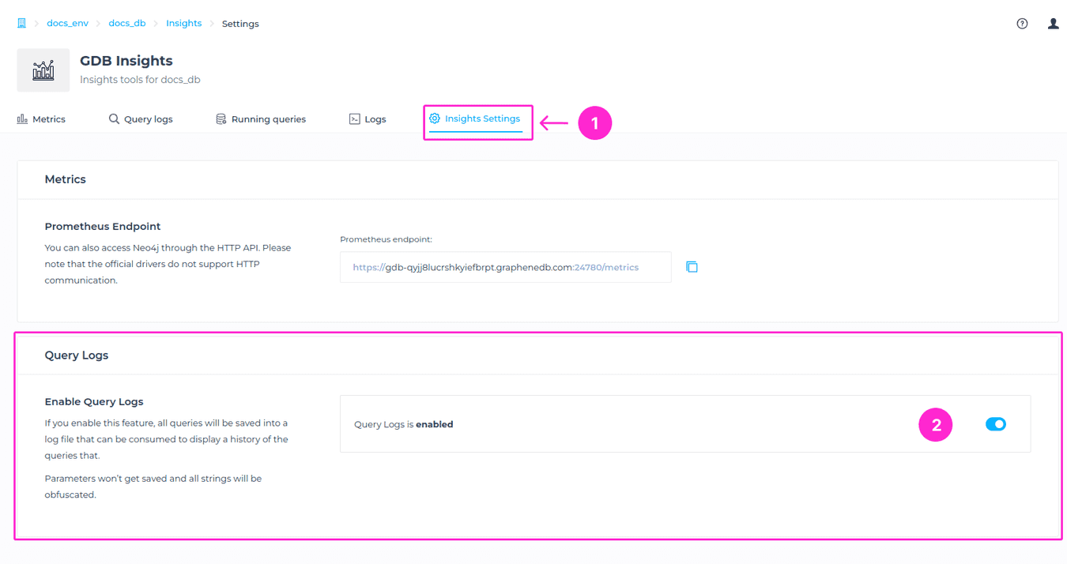Click the Insights Settings gear icon
Screen dimensions: 1067x564
coord(435,118)
